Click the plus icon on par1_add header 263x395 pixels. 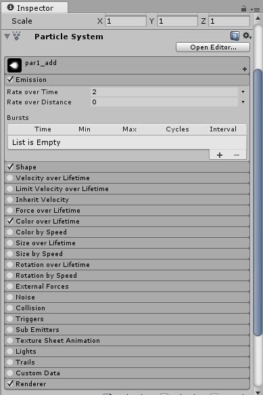click(245, 69)
